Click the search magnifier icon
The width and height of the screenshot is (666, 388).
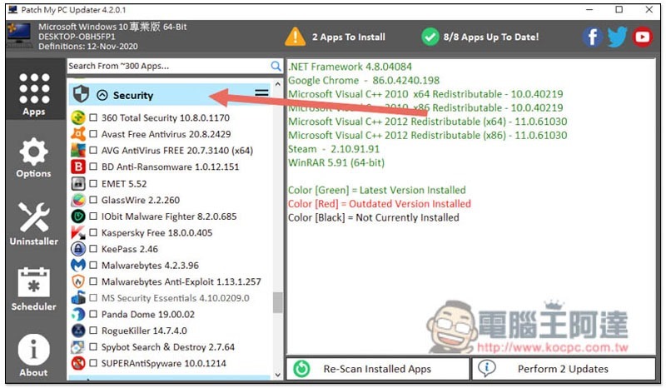(x=276, y=66)
